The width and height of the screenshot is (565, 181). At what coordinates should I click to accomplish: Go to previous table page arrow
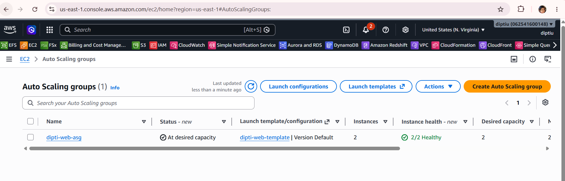[507, 103]
